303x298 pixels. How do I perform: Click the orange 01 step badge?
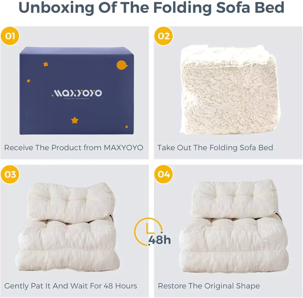click(10, 36)
